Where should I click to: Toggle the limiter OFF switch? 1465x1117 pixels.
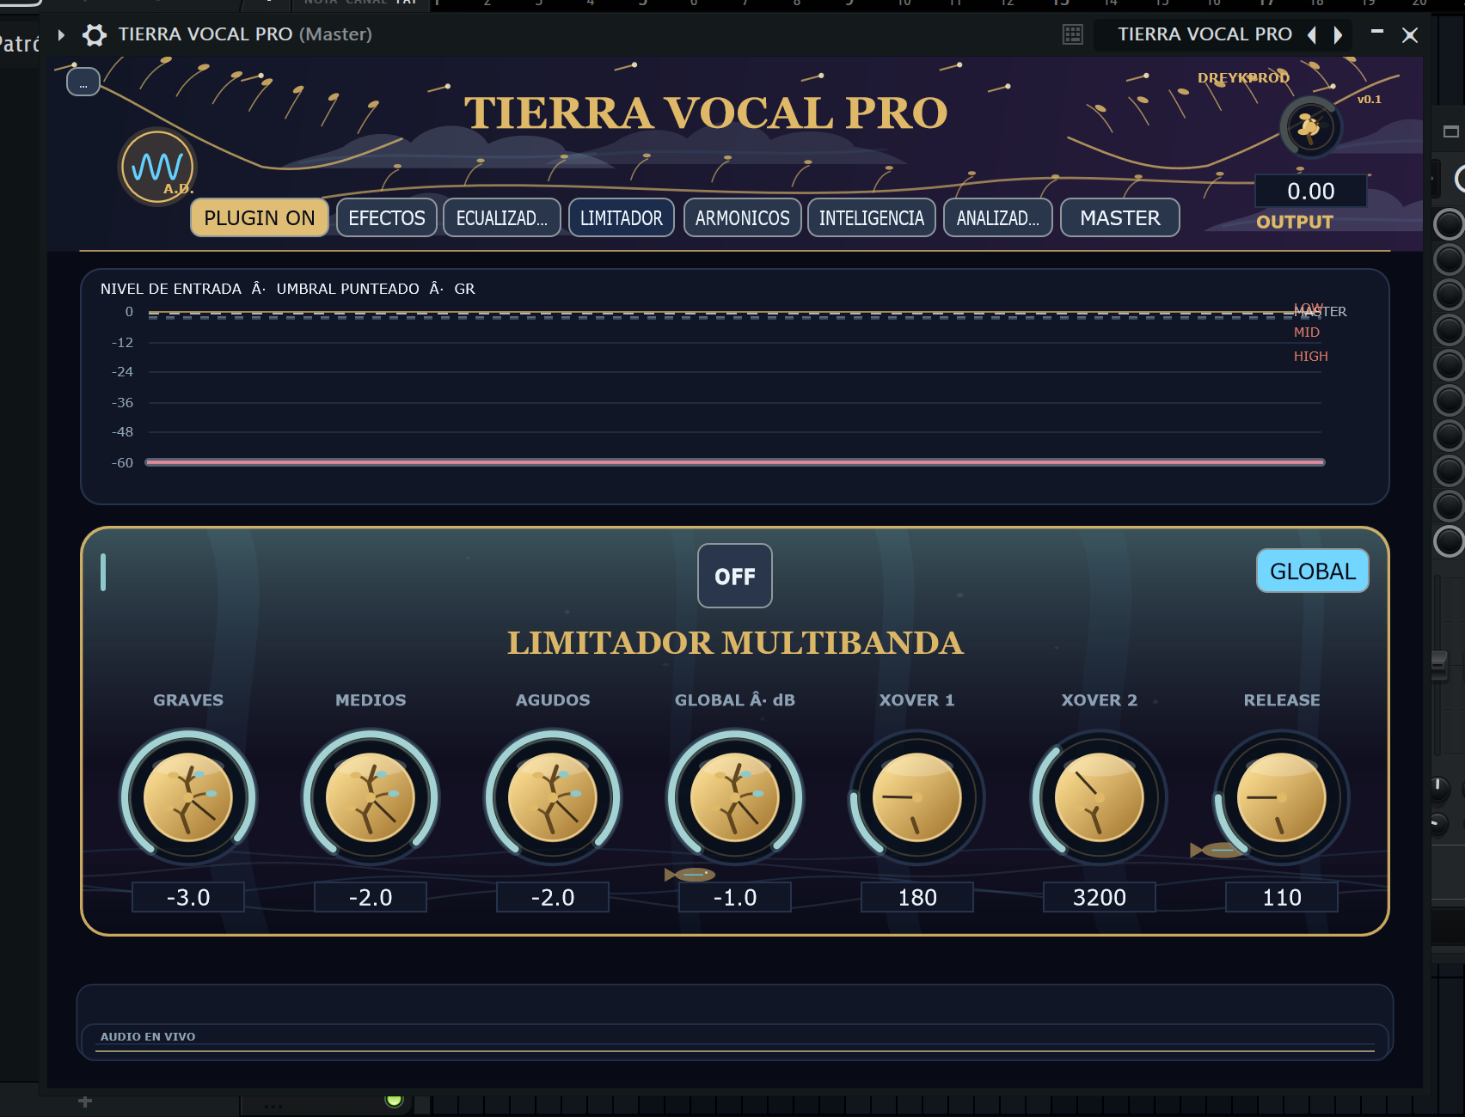coord(735,576)
